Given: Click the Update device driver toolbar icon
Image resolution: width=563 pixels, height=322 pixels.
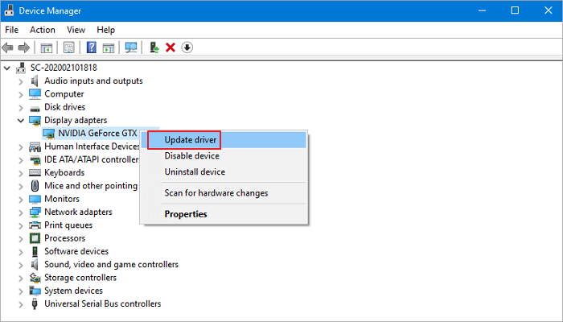Looking at the screenshot, I should 154,47.
